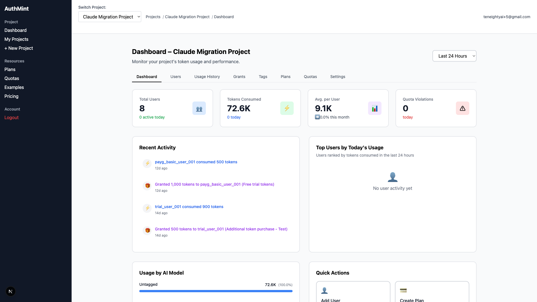
Task: Switch to the Plans tab
Action: pyautogui.click(x=286, y=77)
